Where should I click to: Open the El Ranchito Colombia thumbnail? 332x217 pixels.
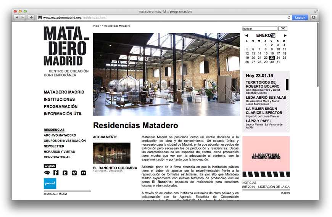tap(112, 153)
